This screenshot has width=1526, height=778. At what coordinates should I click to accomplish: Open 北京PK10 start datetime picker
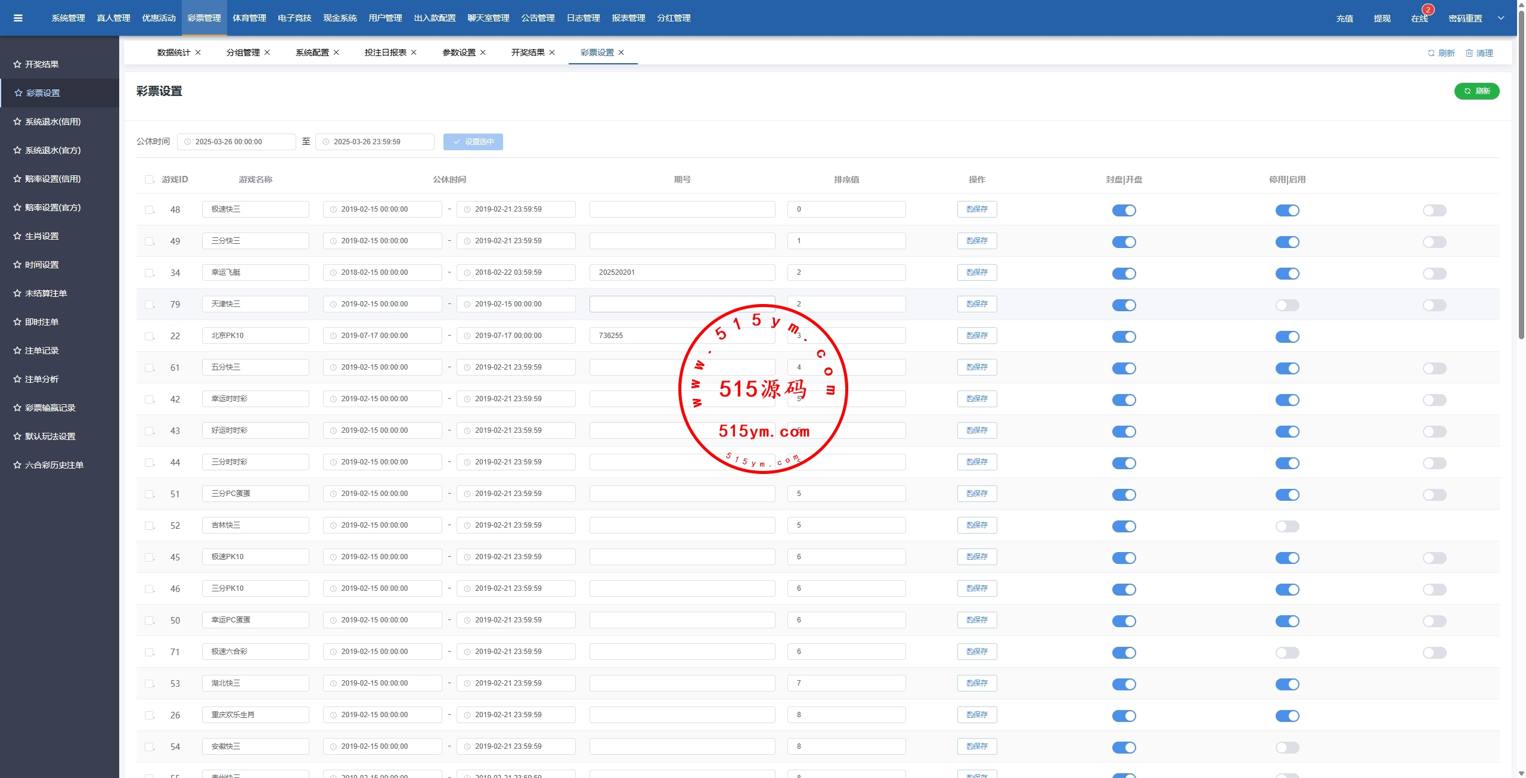coord(381,336)
